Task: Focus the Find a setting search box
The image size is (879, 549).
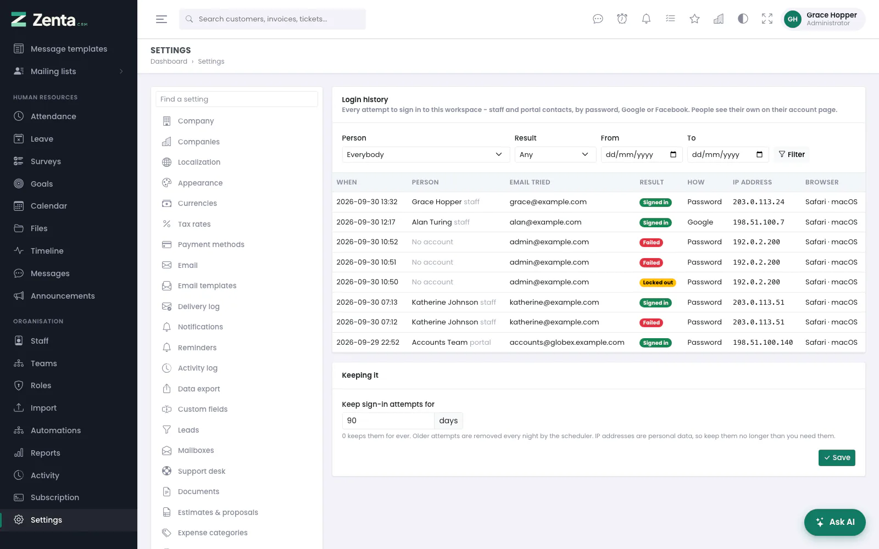Action: click(x=237, y=99)
